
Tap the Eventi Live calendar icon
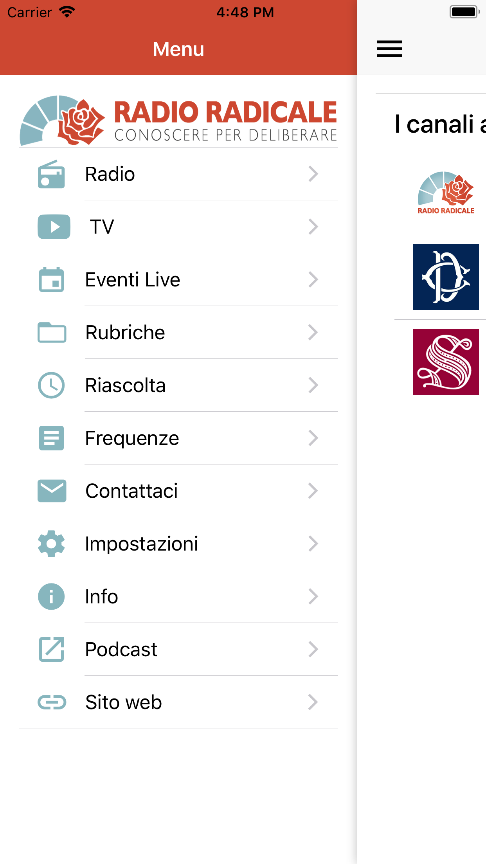[51, 280]
